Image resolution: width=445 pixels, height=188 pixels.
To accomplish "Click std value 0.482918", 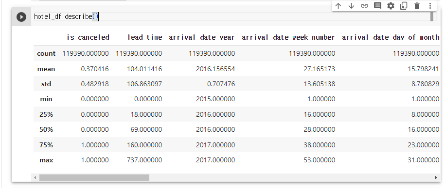I will coord(95,84).
